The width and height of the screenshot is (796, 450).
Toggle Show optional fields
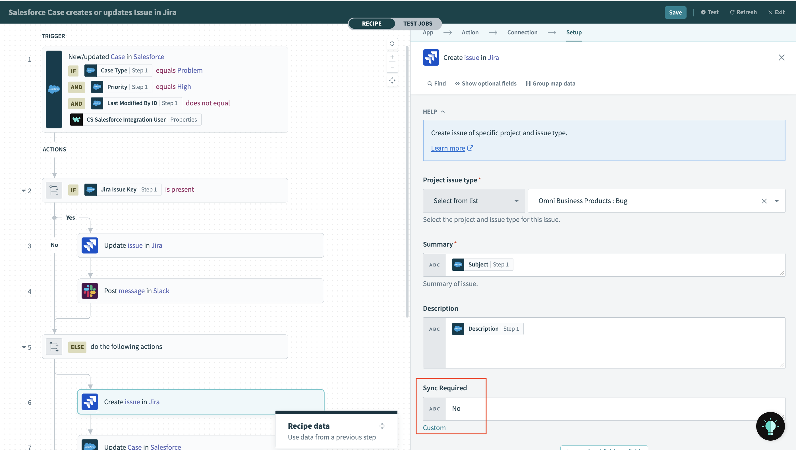tap(485, 83)
